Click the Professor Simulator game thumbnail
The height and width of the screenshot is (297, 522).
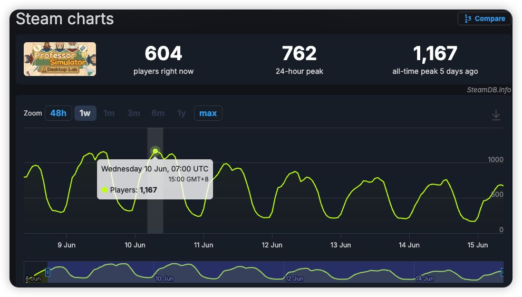60,59
